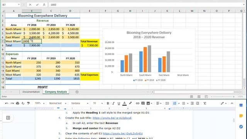The image size is (247, 139).
Task: Adjust the Excel zoom slider
Action: coord(222,97)
